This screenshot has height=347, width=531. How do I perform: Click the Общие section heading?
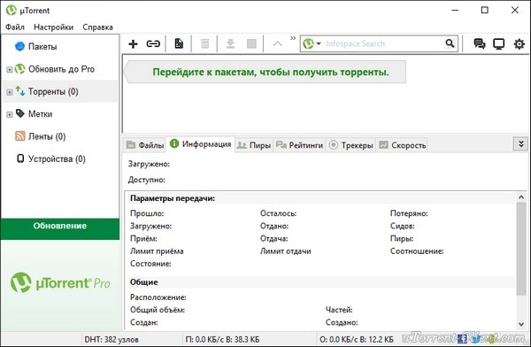tap(144, 281)
